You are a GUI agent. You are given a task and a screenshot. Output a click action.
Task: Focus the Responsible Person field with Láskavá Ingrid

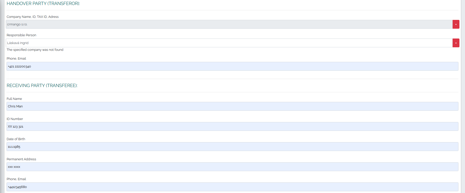229,43
